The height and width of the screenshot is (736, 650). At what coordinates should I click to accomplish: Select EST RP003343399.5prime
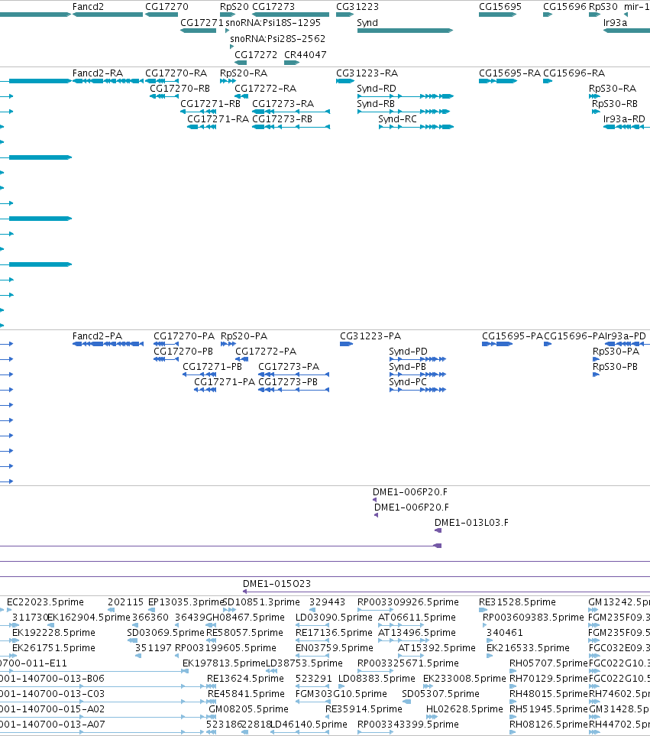(408, 725)
